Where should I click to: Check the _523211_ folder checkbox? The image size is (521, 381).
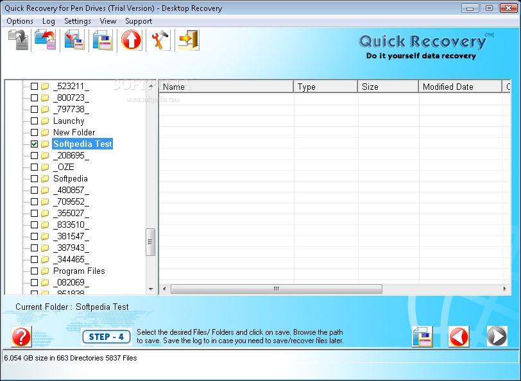[x=34, y=87]
